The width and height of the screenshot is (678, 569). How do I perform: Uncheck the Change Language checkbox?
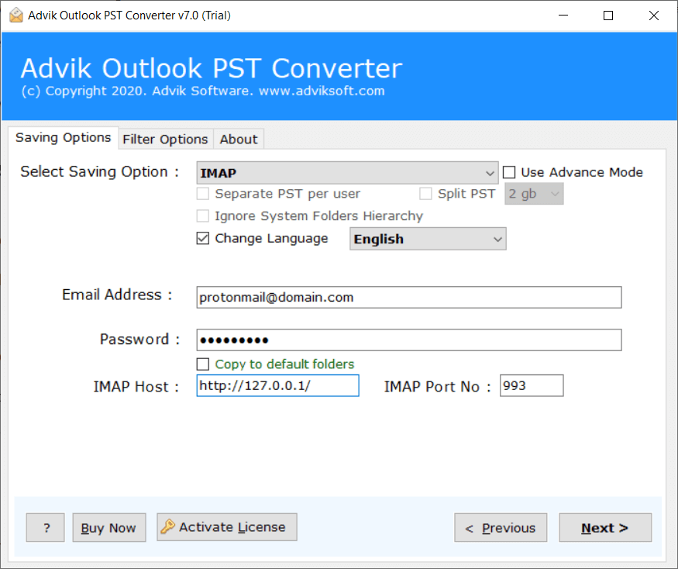[x=203, y=239]
